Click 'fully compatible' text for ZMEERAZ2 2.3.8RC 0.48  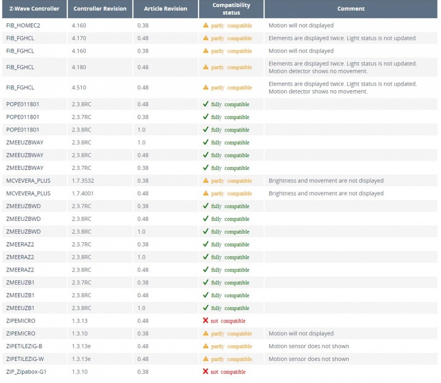(230, 270)
